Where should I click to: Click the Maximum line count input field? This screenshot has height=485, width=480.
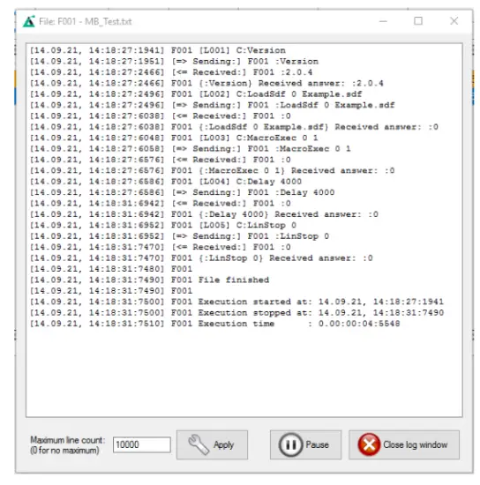pyautogui.click(x=142, y=444)
